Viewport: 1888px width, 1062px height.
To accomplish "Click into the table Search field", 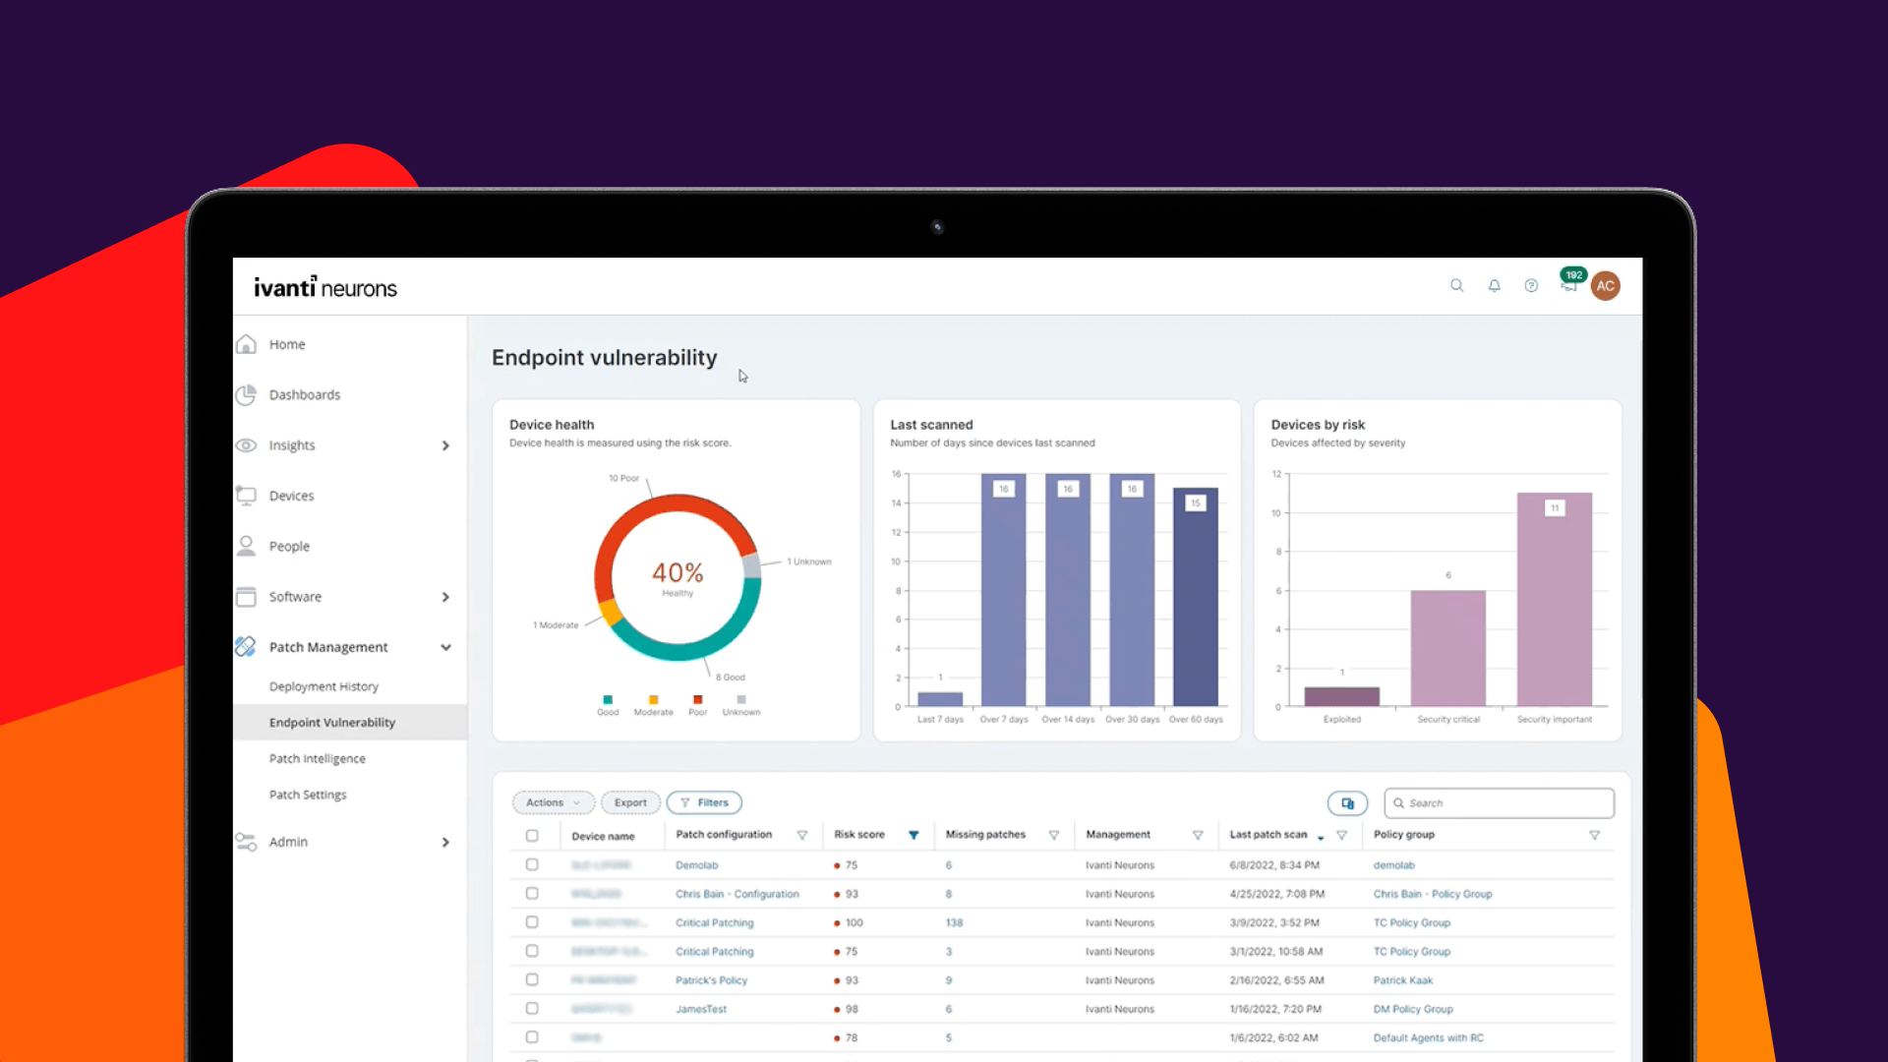I will click(x=1499, y=803).
